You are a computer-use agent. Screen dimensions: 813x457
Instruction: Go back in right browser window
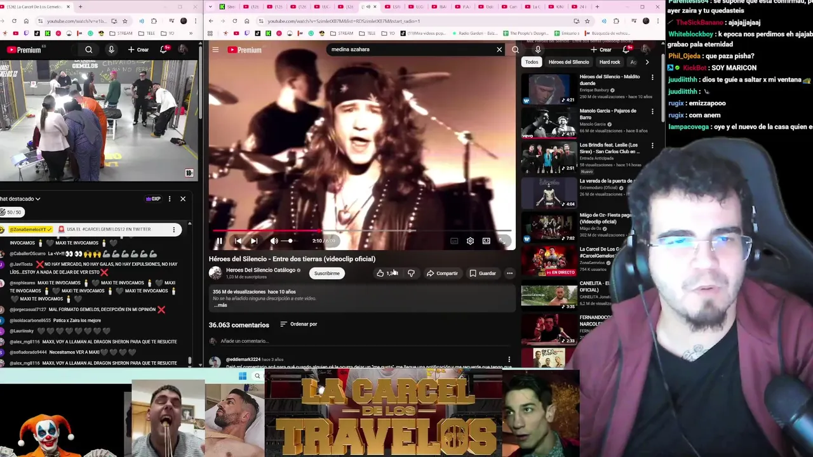pos(212,21)
